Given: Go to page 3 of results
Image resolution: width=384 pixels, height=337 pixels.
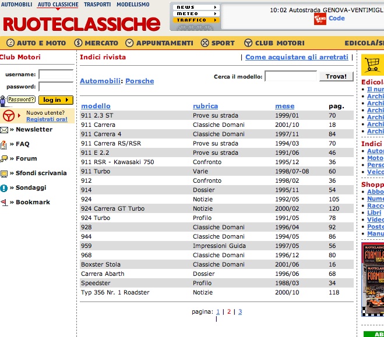Looking at the screenshot, I should click(x=239, y=312).
